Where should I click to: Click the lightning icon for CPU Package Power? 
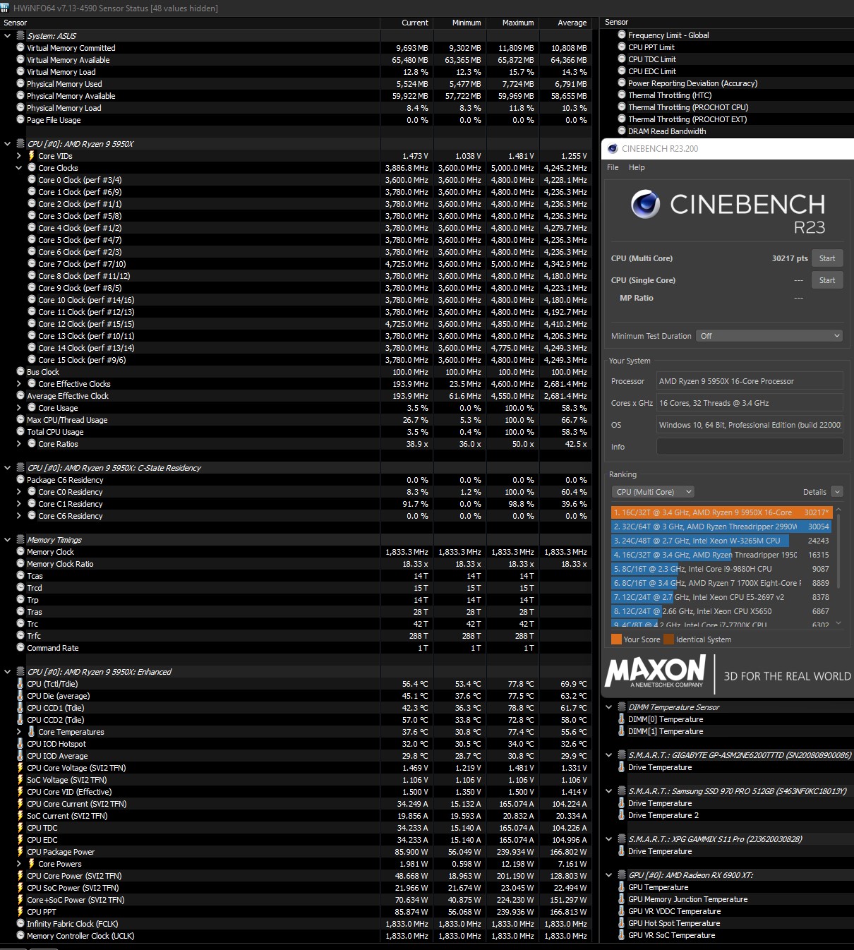point(20,851)
